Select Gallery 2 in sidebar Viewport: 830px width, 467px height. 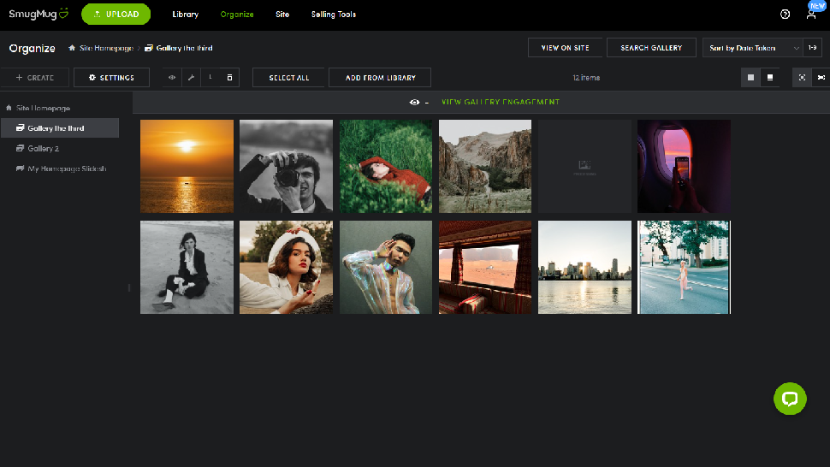[43, 149]
